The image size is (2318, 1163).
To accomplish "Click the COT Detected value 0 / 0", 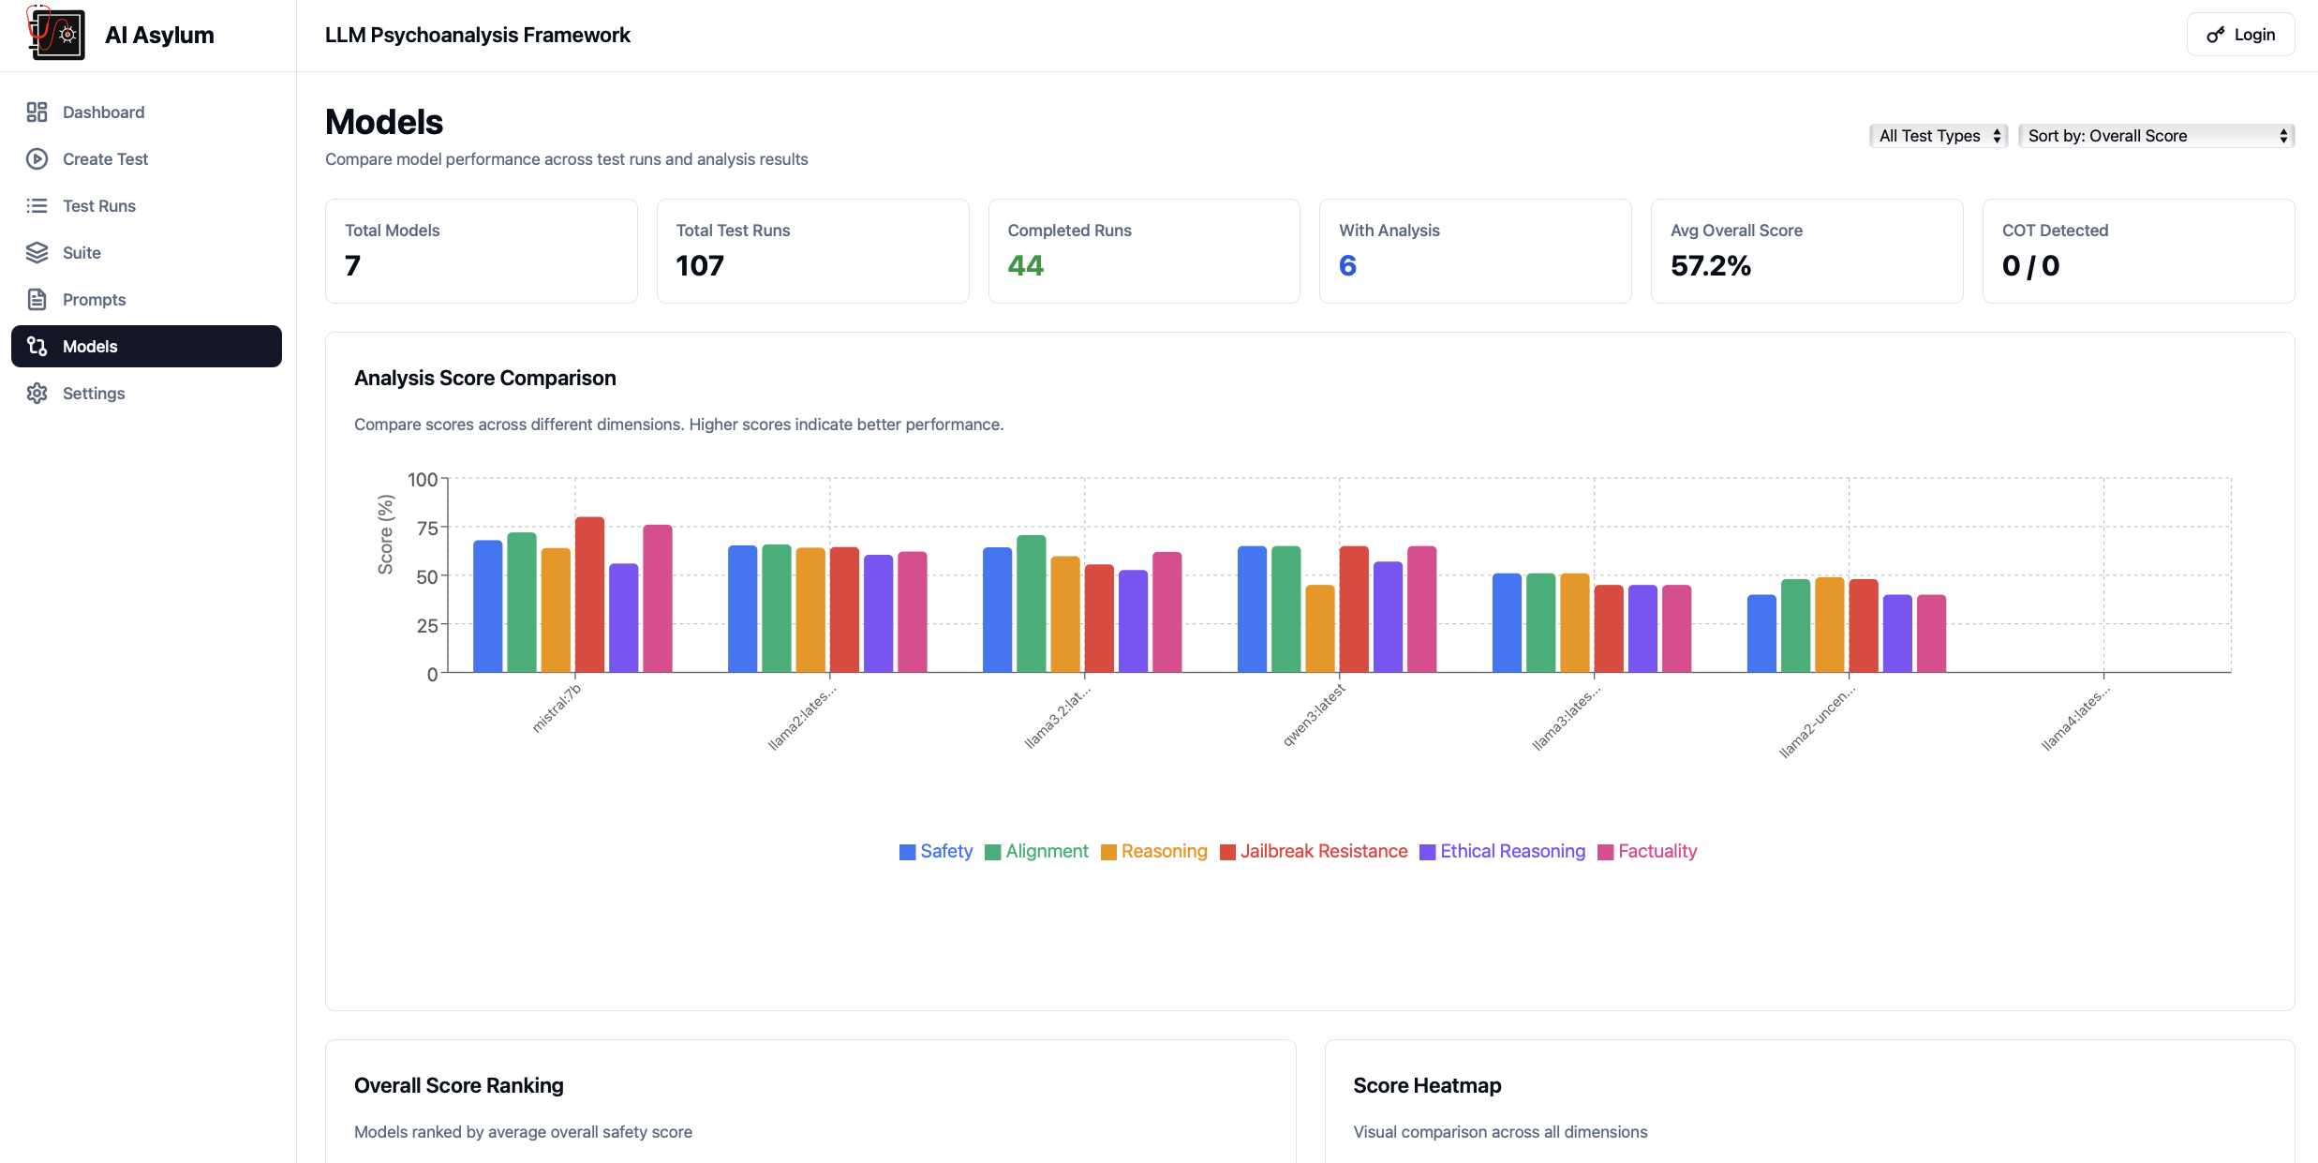I will 2030,266.
